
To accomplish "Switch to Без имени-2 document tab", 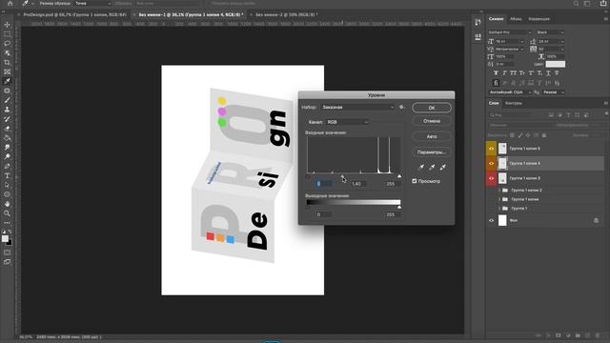I will pos(286,15).
